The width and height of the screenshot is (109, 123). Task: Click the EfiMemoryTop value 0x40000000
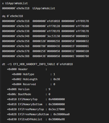click(x=57, y=99)
